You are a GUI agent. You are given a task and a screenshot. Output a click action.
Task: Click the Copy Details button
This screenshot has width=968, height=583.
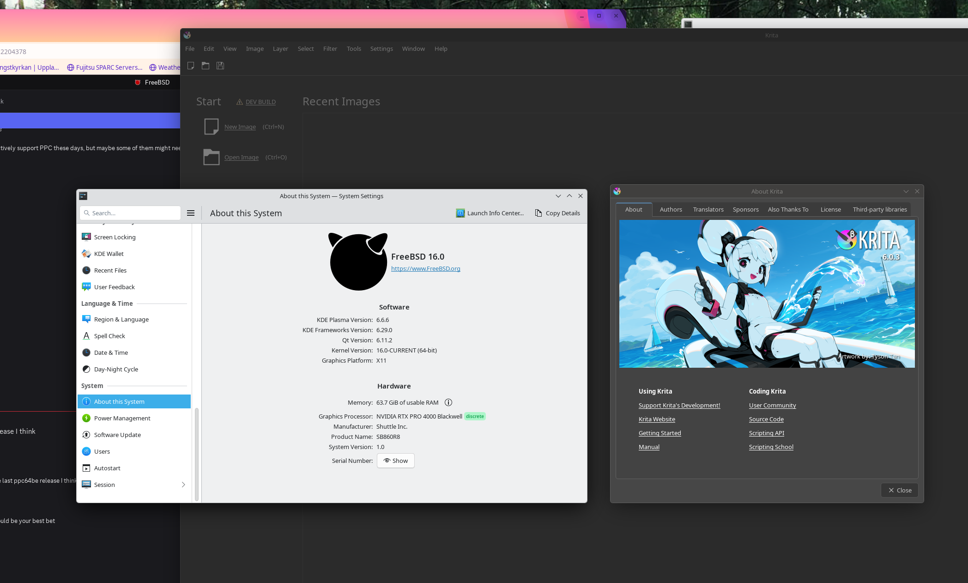pyautogui.click(x=557, y=213)
